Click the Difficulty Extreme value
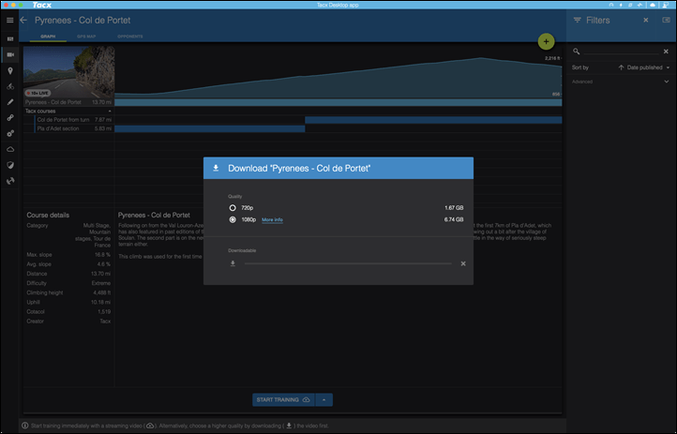This screenshot has height=434, width=677. point(101,283)
